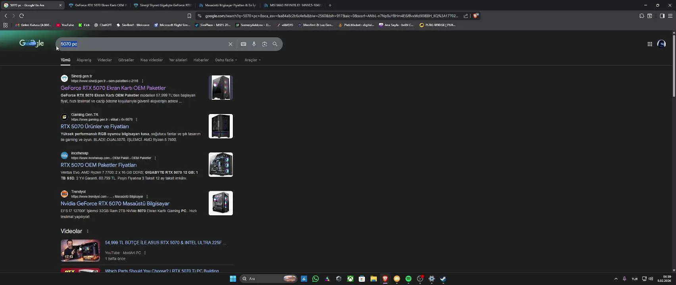
Task: Open more options for the Gaming.Gen.TR result
Action: 136,120
